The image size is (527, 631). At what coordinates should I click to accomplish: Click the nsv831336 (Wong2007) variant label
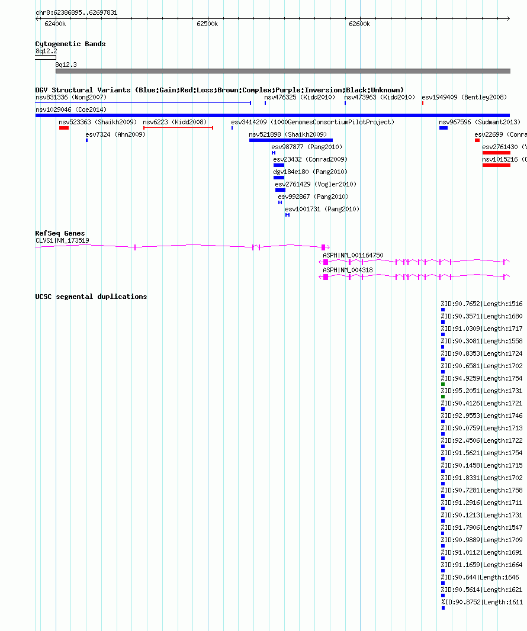click(x=71, y=98)
